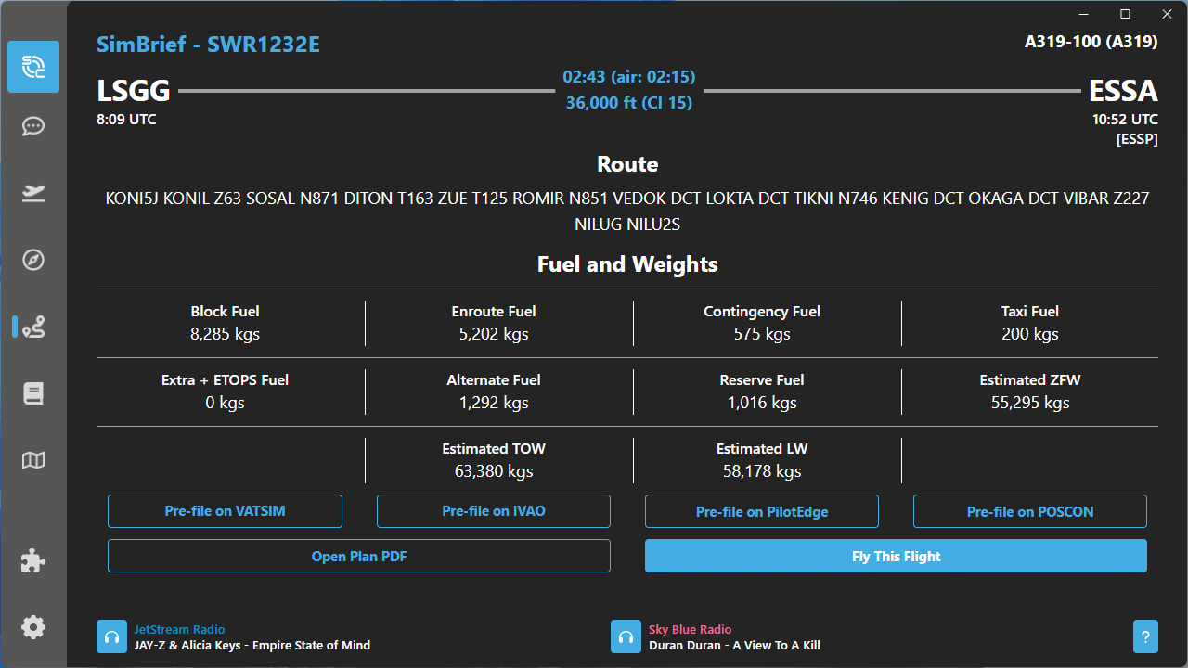The height and width of the screenshot is (668, 1188).
Task: Select the route flight plan icon
Action: [33, 327]
